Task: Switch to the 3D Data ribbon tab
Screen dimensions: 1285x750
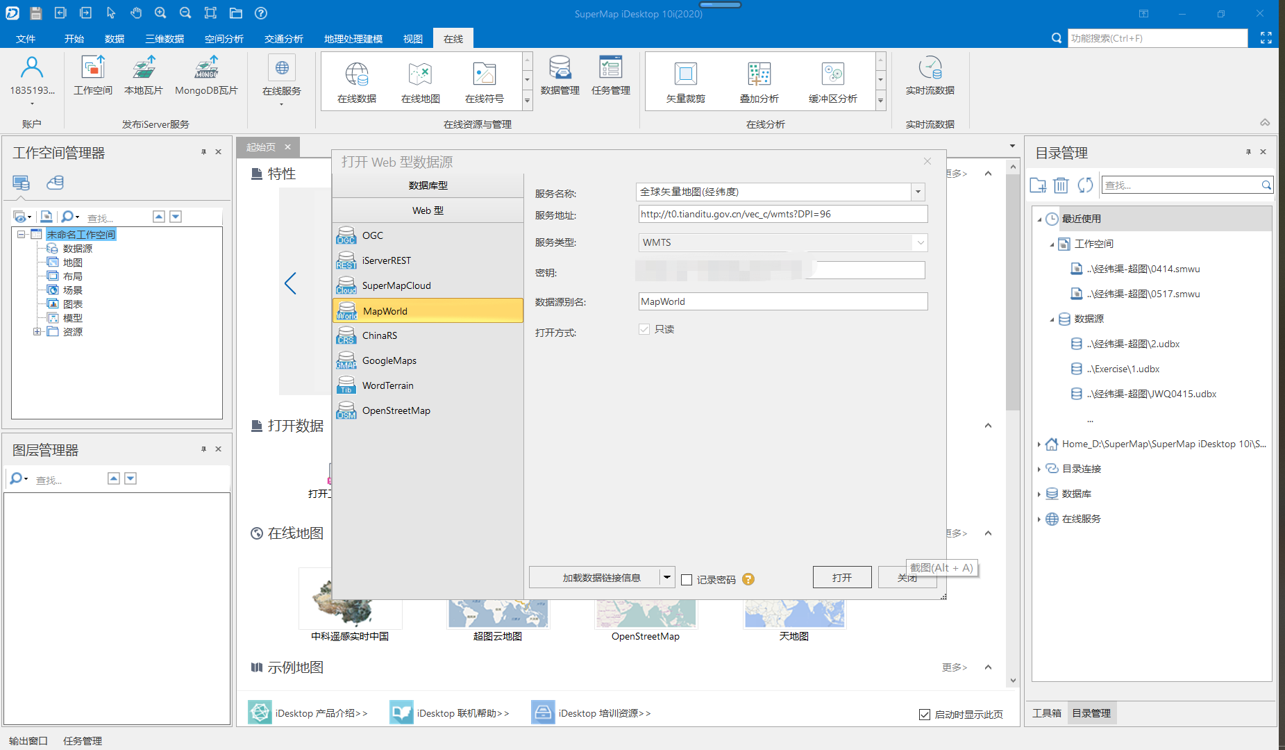Action: pos(165,39)
